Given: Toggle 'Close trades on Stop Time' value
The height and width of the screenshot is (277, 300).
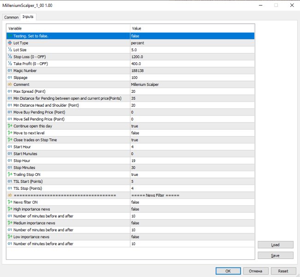Looking at the screenshot, I should click(x=193, y=140).
